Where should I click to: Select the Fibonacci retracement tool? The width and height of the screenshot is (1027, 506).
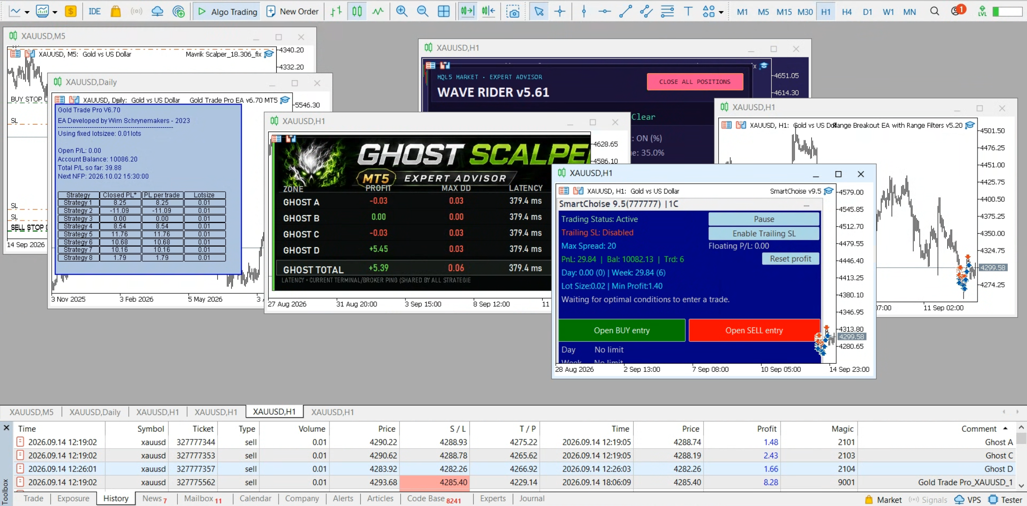point(667,11)
